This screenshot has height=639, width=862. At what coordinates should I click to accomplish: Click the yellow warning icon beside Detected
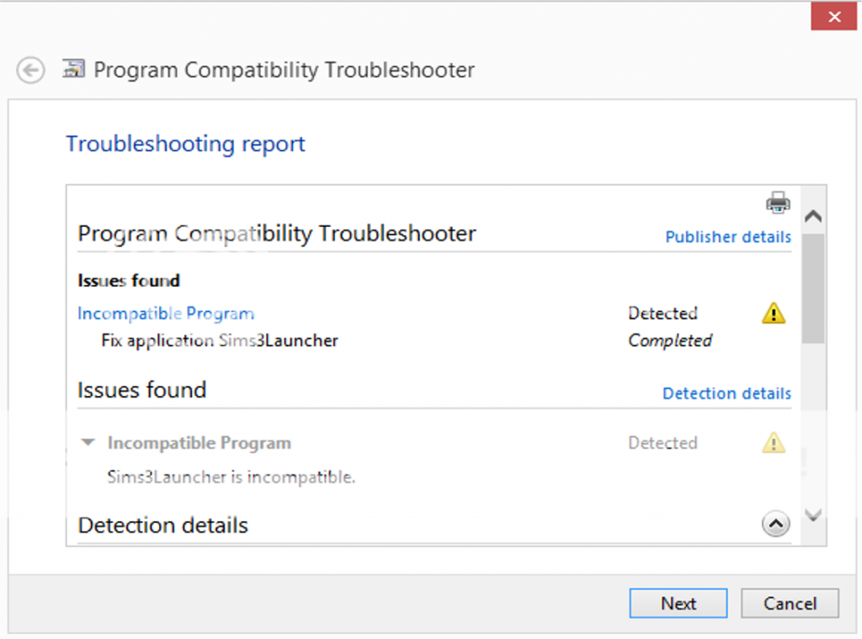click(773, 314)
